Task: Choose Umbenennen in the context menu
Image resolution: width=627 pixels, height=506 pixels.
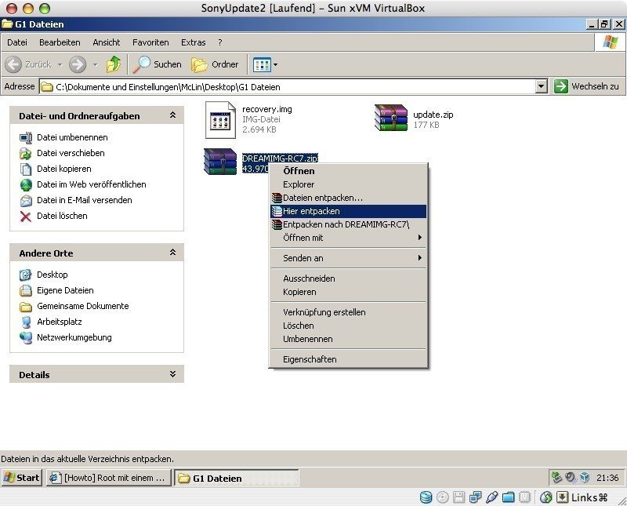Action: click(348, 339)
